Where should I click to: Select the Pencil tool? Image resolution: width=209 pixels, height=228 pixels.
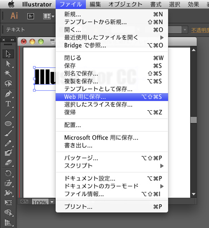tap(8, 143)
